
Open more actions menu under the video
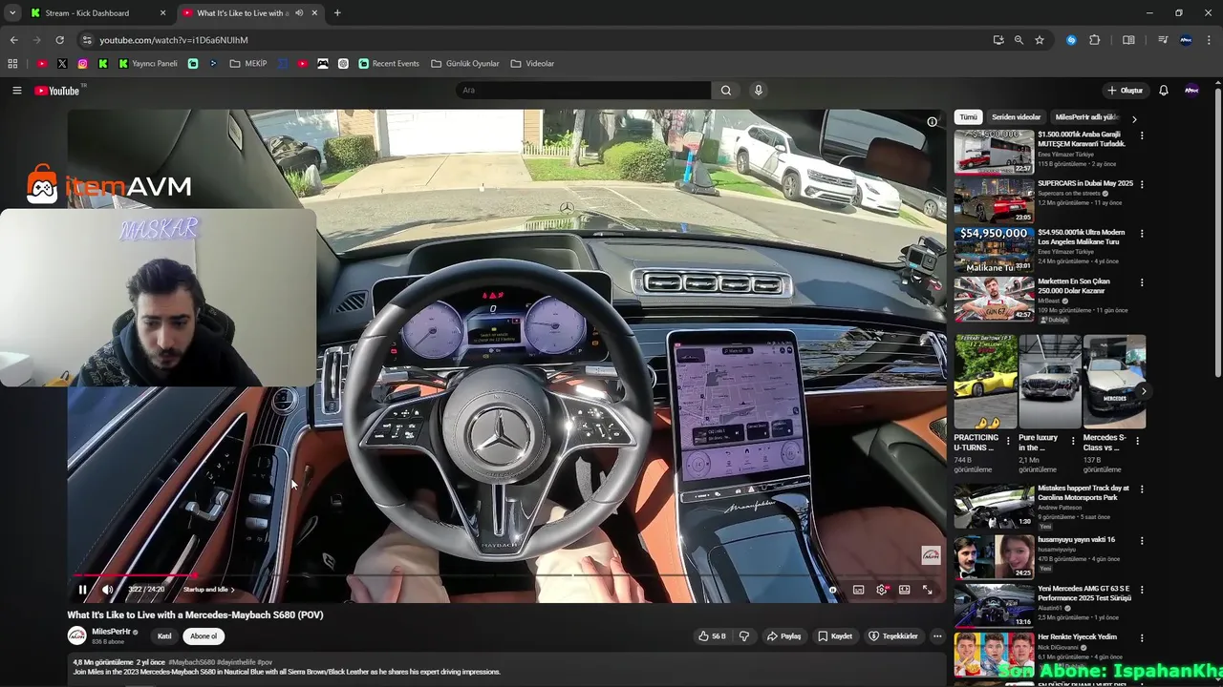937,636
